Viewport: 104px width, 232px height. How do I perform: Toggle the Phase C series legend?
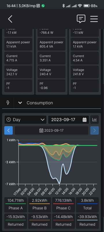click(63, 205)
